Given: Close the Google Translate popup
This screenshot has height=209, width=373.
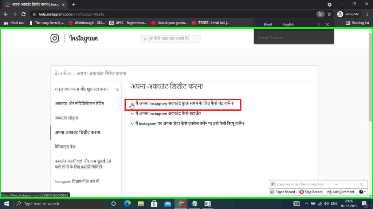Looking at the screenshot, I should coord(327,24).
